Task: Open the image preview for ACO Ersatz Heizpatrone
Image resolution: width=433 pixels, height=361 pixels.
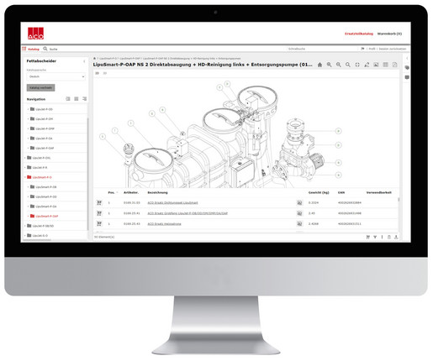Action: point(299,223)
